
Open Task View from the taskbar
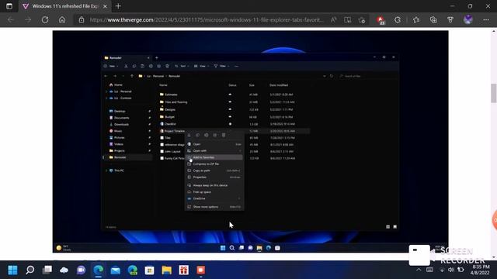point(47,270)
